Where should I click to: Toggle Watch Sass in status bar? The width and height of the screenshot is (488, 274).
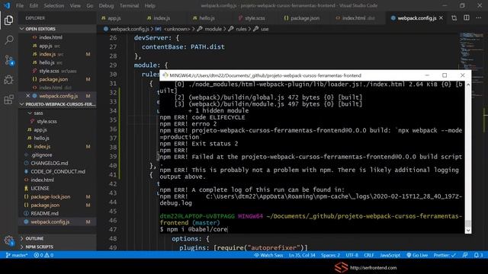coord(268,255)
